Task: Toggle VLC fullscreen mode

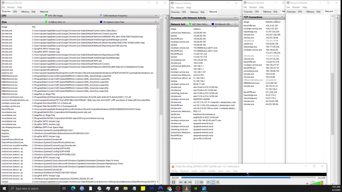Action: [197, 182]
